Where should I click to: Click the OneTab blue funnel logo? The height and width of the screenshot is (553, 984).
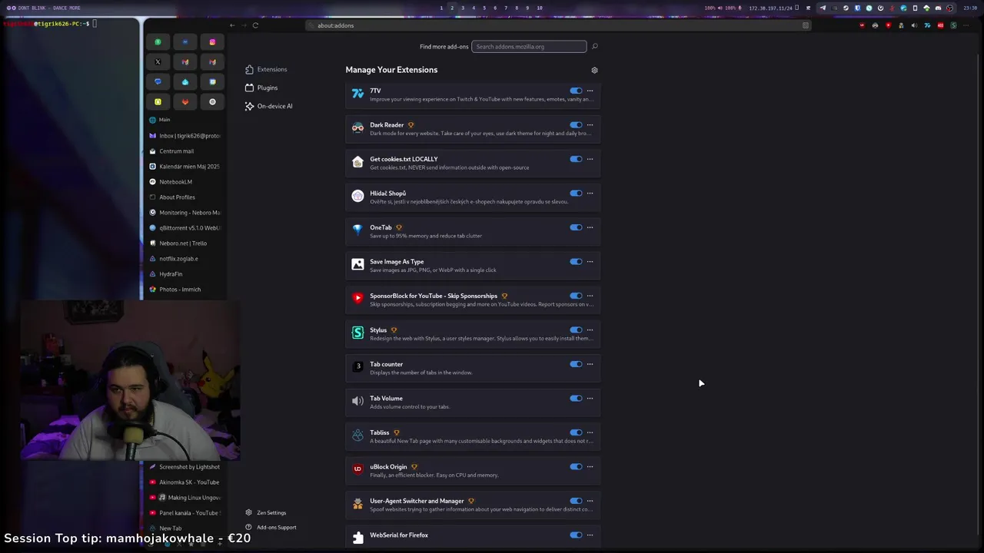coord(357,230)
